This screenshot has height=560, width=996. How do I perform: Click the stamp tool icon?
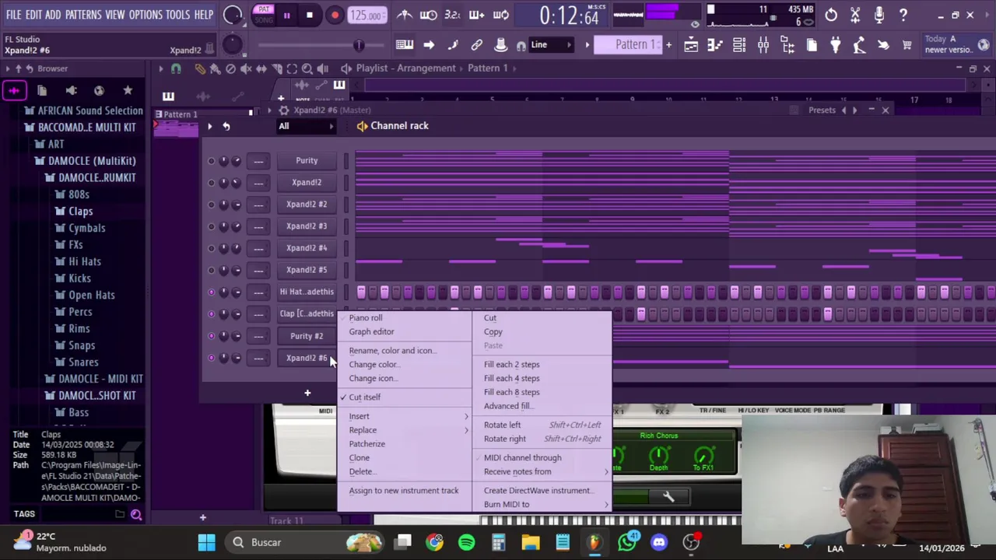tap(501, 45)
